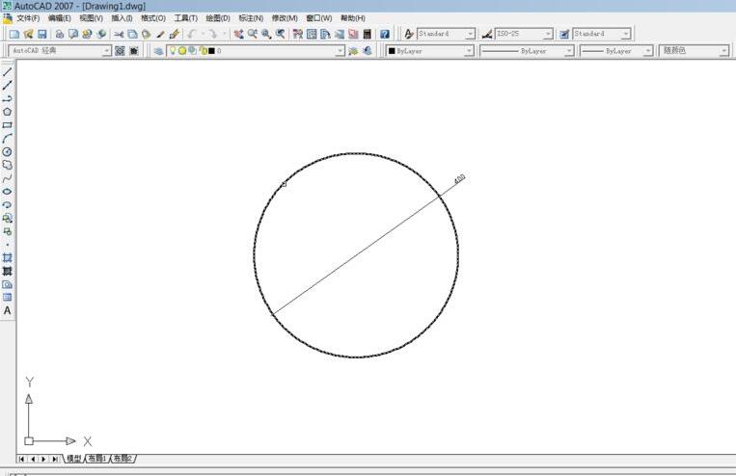Click the 450 dimension text on the circle
Screen dimensions: 736x476
(459, 179)
